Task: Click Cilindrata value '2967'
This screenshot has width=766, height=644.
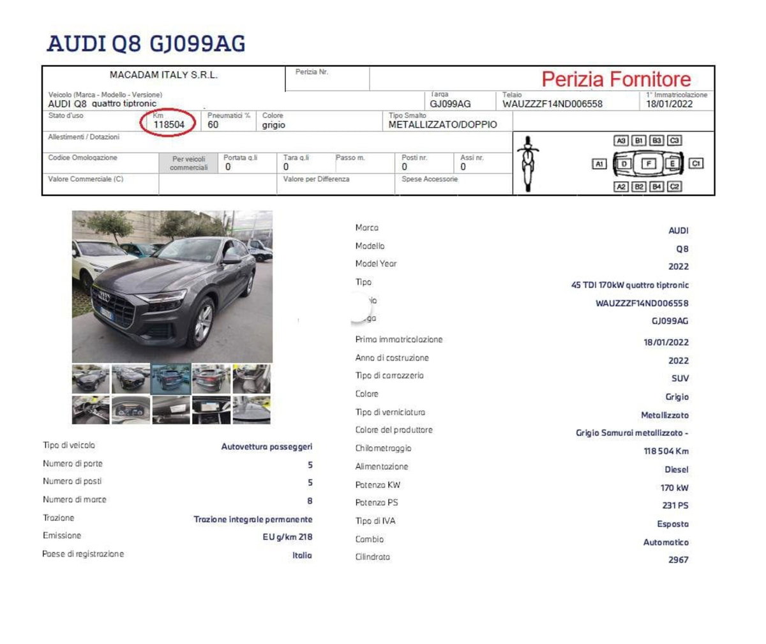Action: tap(679, 560)
